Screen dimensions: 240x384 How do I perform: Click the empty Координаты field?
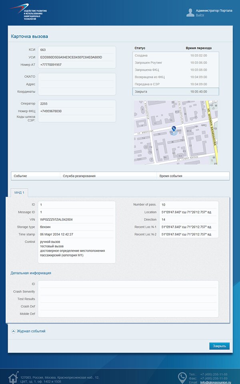[77, 91]
